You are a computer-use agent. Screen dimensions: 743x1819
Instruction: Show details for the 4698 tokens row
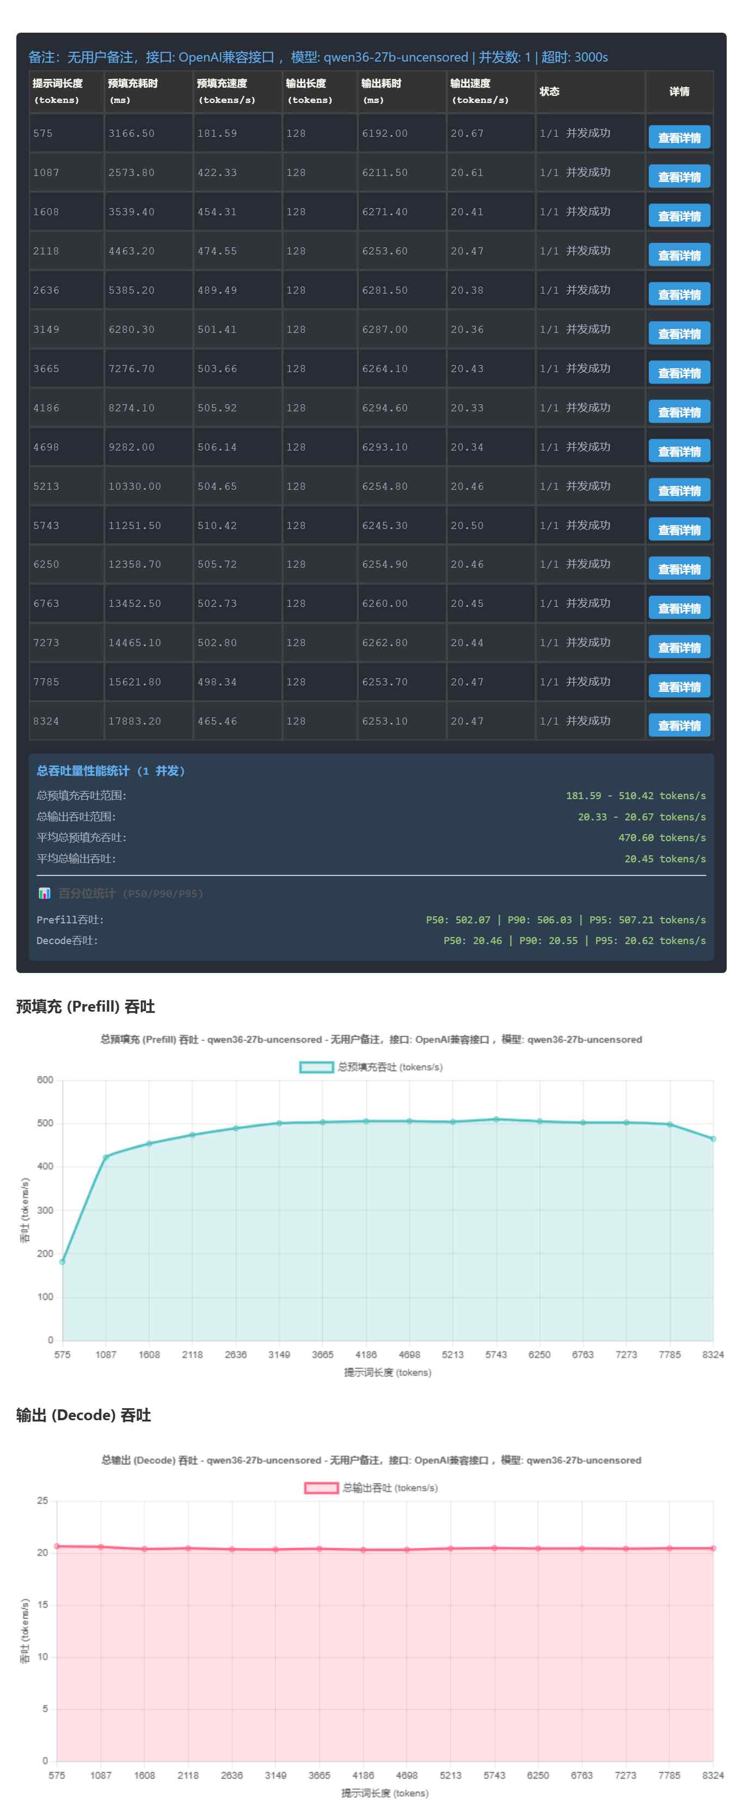click(679, 451)
